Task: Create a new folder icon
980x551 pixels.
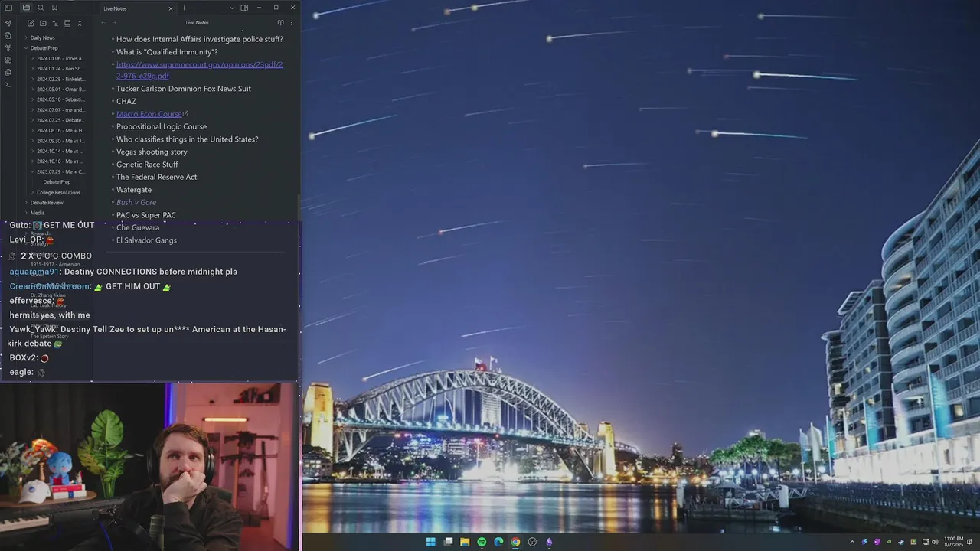Action: [43, 23]
